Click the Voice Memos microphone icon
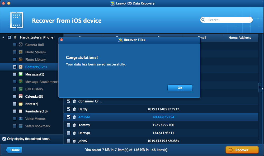 coord(21,119)
